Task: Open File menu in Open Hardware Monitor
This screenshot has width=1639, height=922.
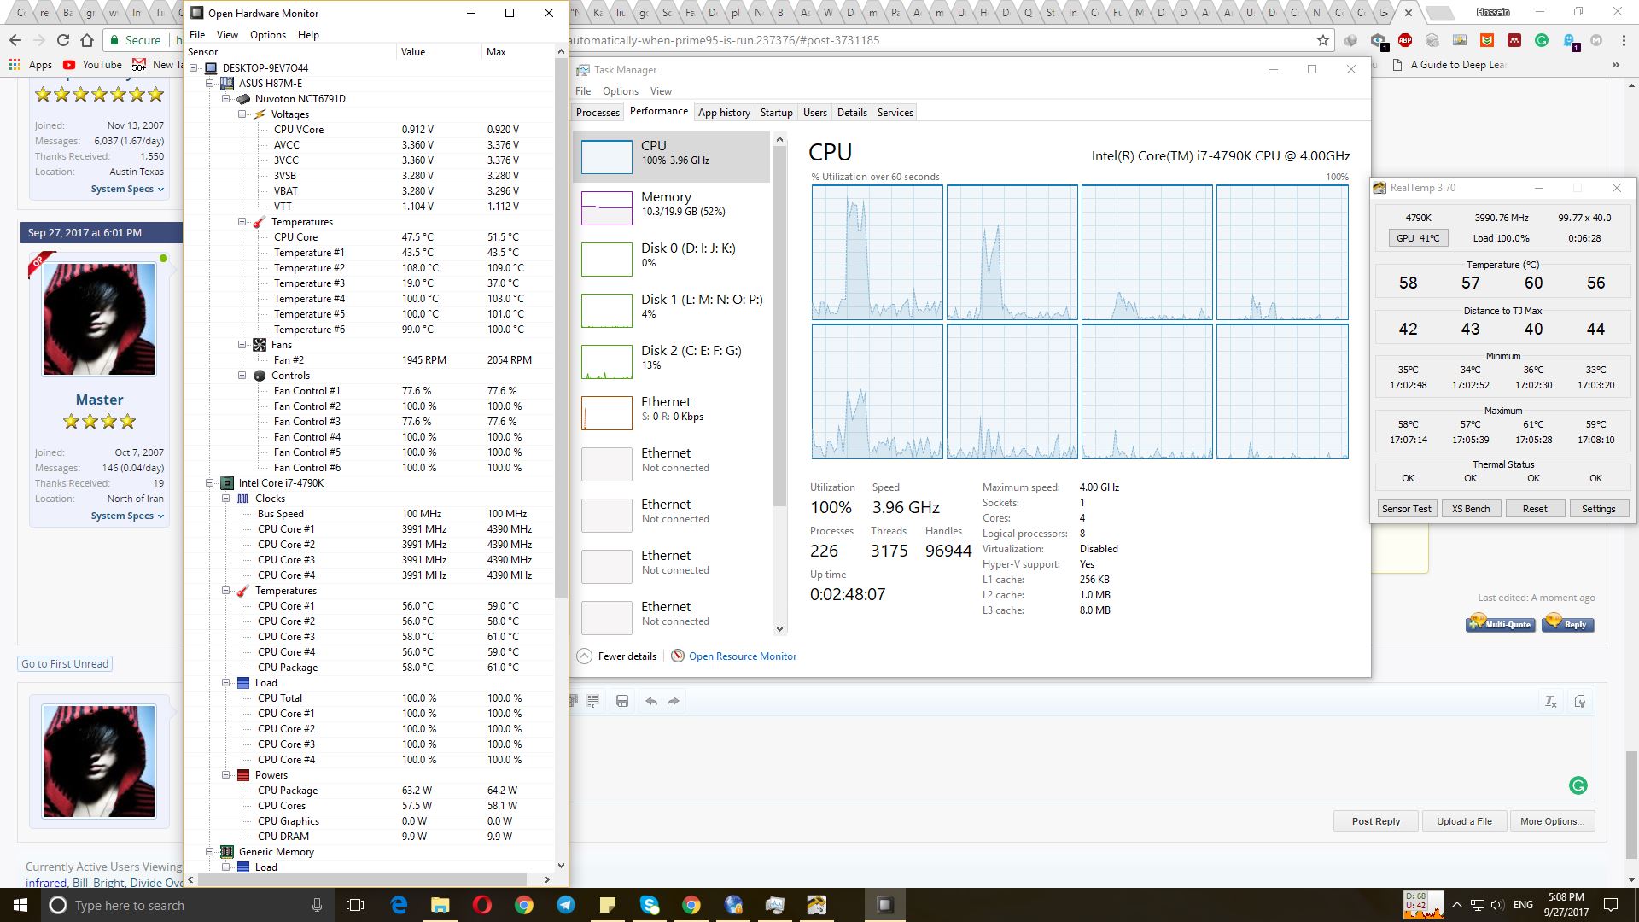Action: 197,35
